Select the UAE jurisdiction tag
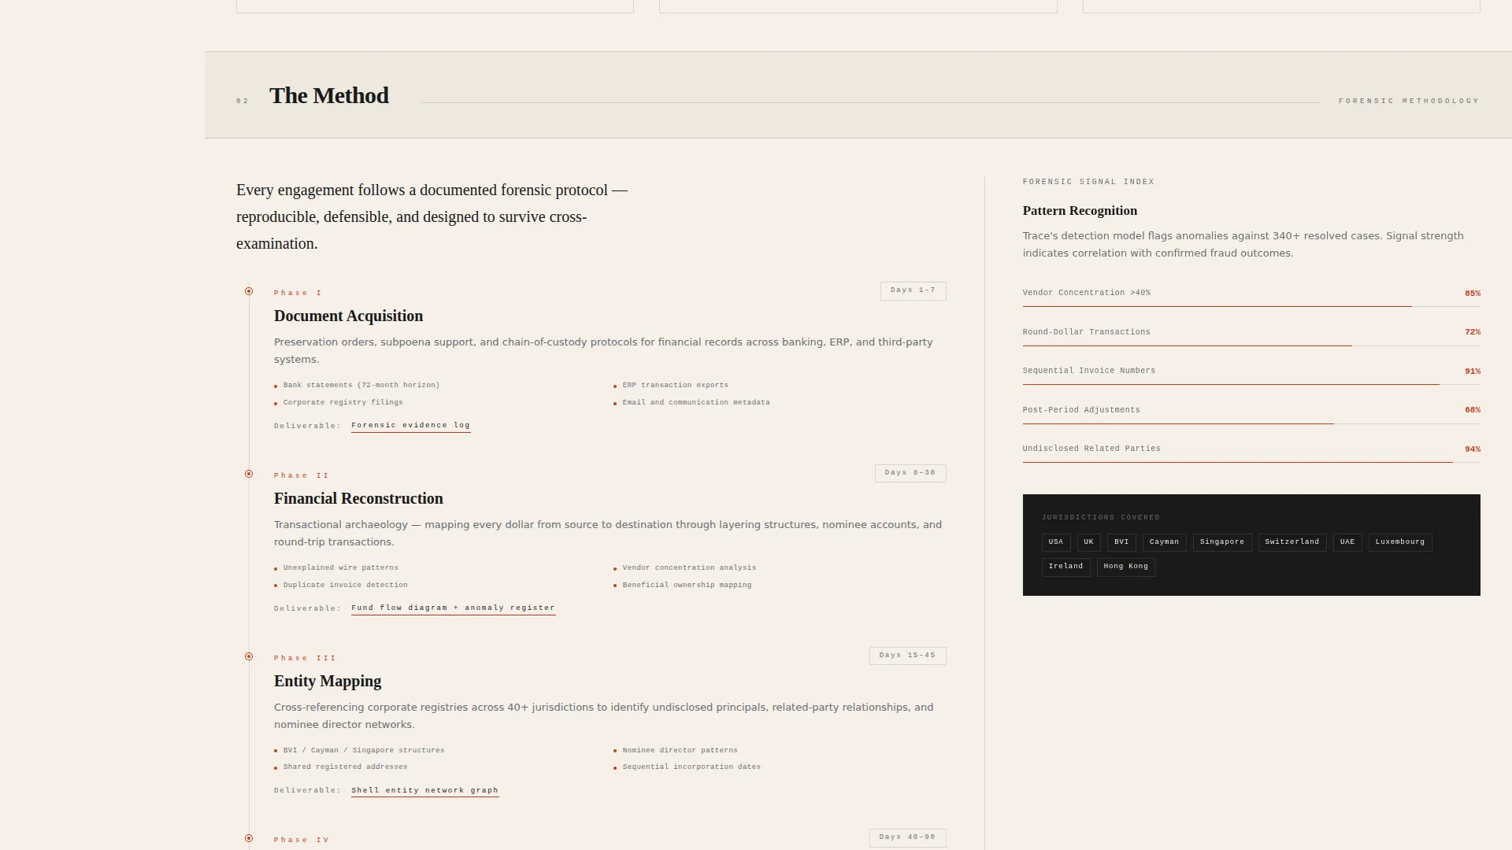The height and width of the screenshot is (850, 1512). coord(1347,542)
